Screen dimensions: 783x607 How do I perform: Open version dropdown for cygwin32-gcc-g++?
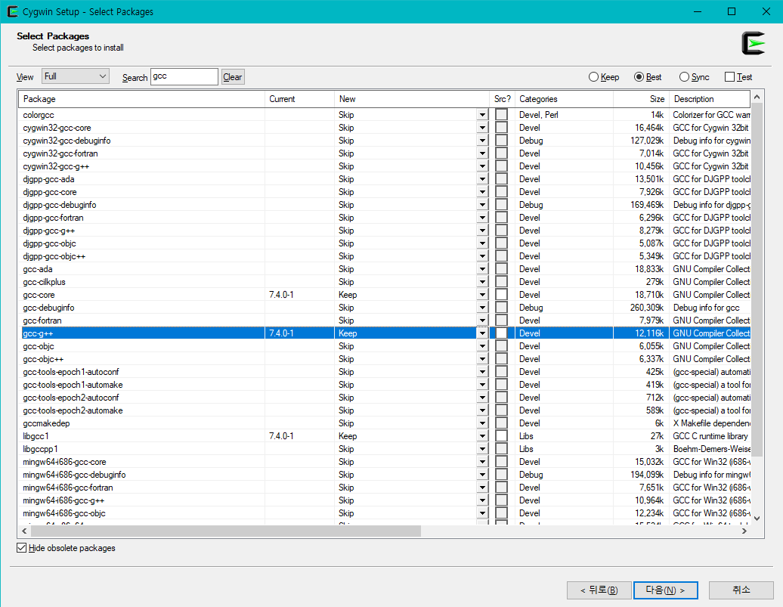click(482, 166)
